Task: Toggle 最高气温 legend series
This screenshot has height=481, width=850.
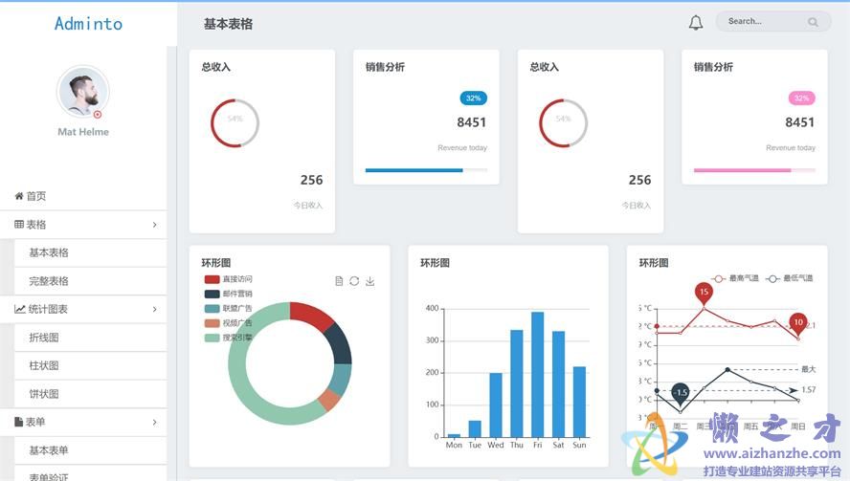Action: 735,278
